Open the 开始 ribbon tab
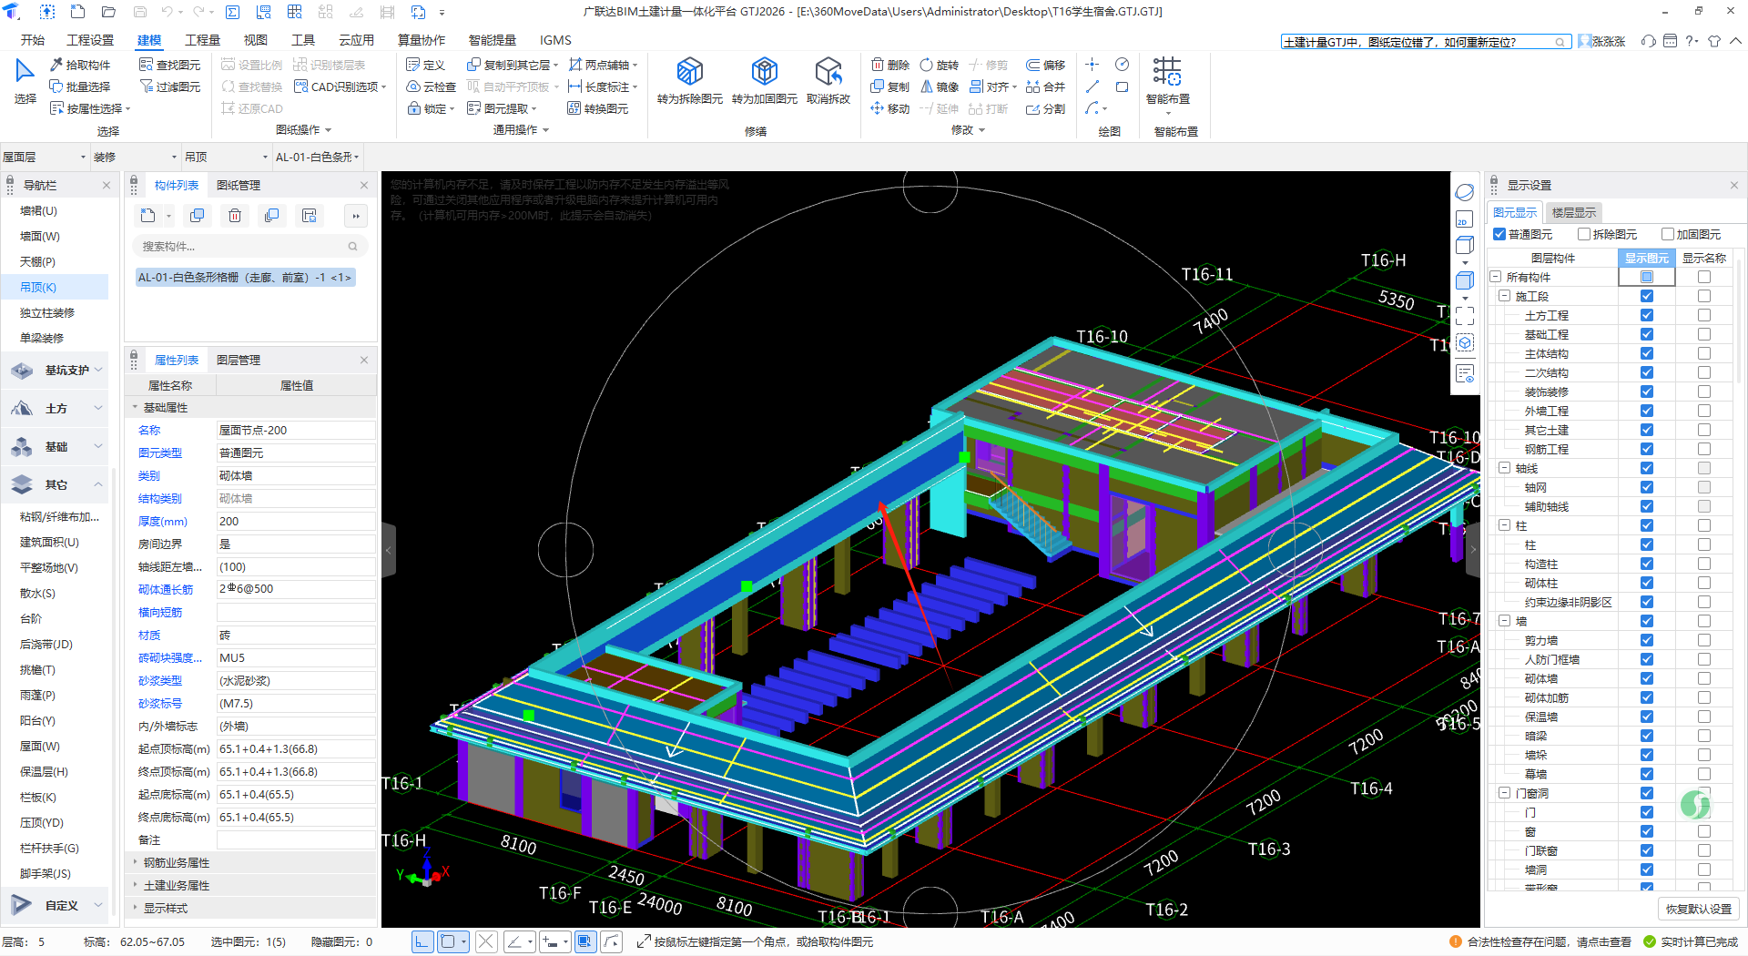 click(x=33, y=40)
